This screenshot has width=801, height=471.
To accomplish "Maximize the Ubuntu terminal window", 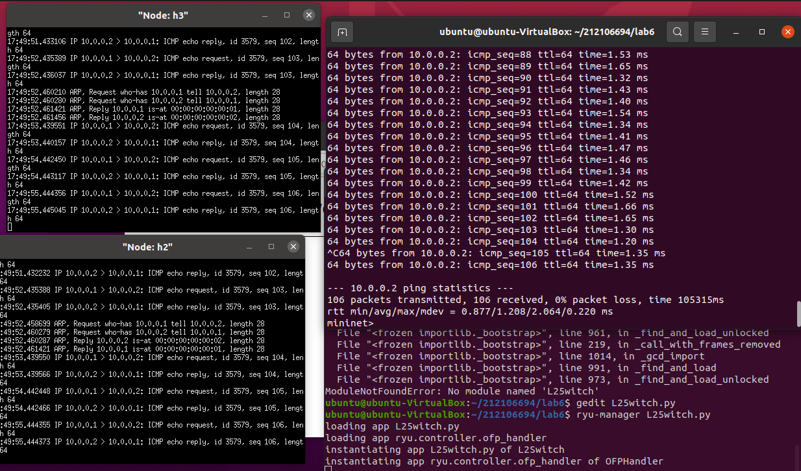I will point(761,31).
